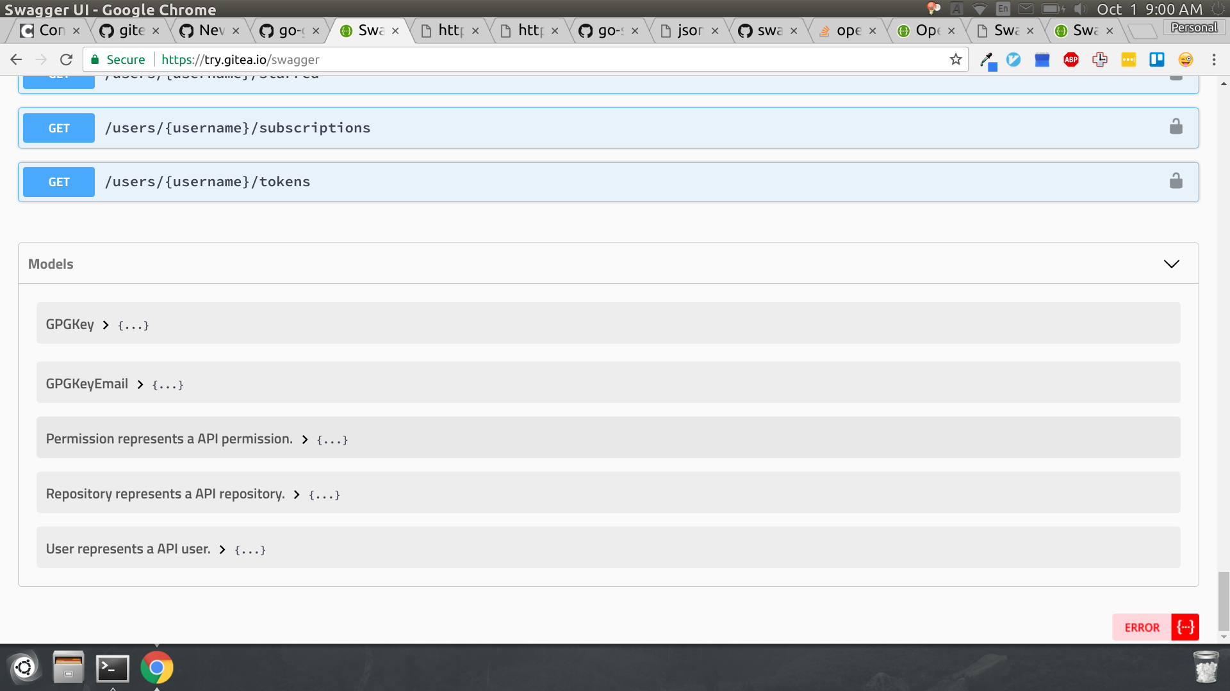Expand the User model arrow

click(x=222, y=550)
